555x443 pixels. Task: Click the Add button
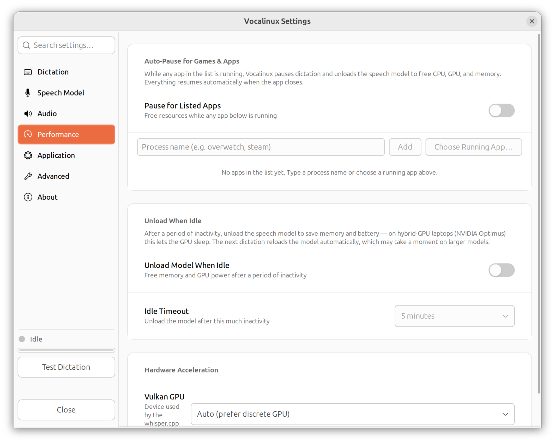tap(405, 147)
